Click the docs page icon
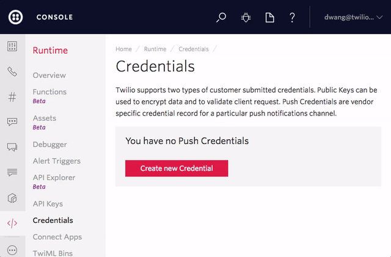The image size is (391, 257). 269,18
